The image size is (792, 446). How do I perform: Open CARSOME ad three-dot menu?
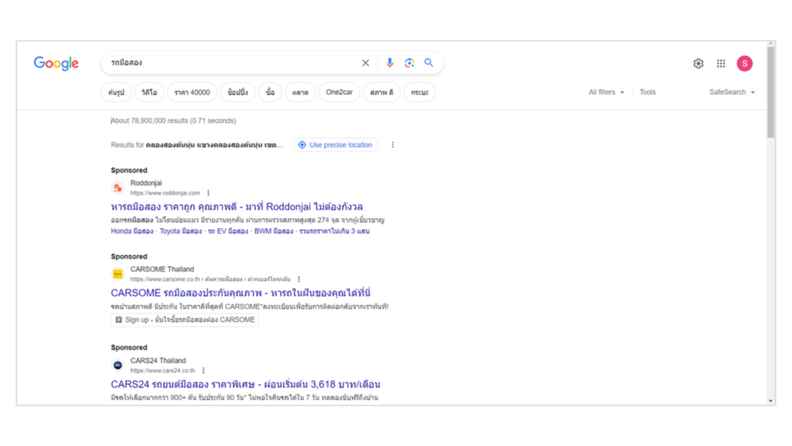299,280
